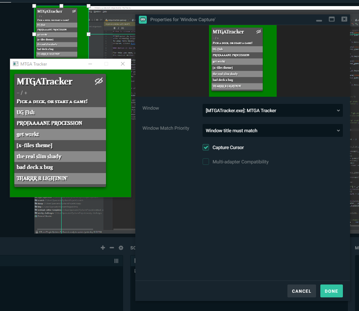Select Window Capture source in editor canvas

tap(61, 32)
